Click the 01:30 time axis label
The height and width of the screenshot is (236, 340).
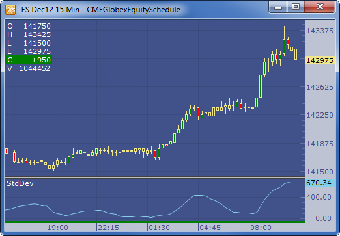point(159,228)
